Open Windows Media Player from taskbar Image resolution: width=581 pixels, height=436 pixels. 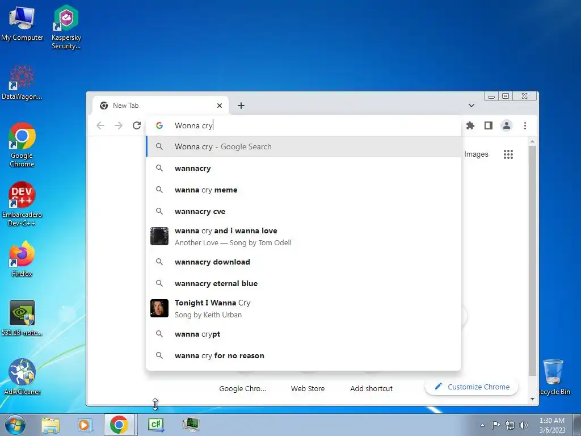coord(85,425)
